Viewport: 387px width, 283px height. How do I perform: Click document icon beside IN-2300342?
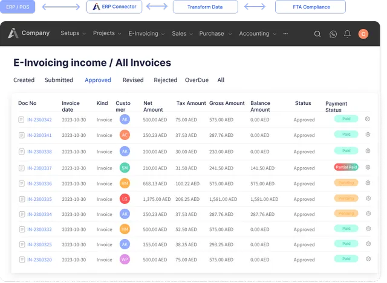[x=22, y=119]
